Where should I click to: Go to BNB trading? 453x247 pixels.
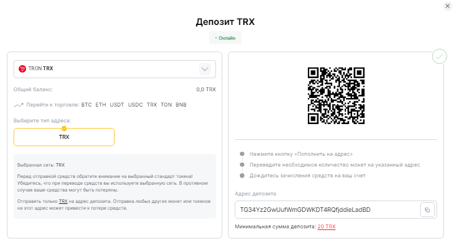[x=181, y=105]
